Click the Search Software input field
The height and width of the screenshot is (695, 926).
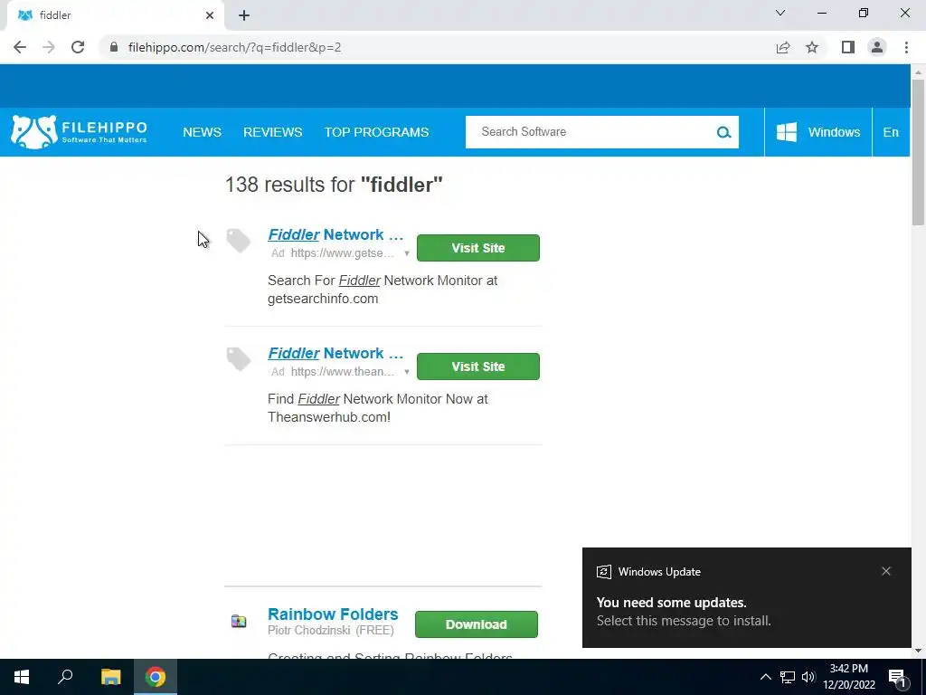point(591,132)
